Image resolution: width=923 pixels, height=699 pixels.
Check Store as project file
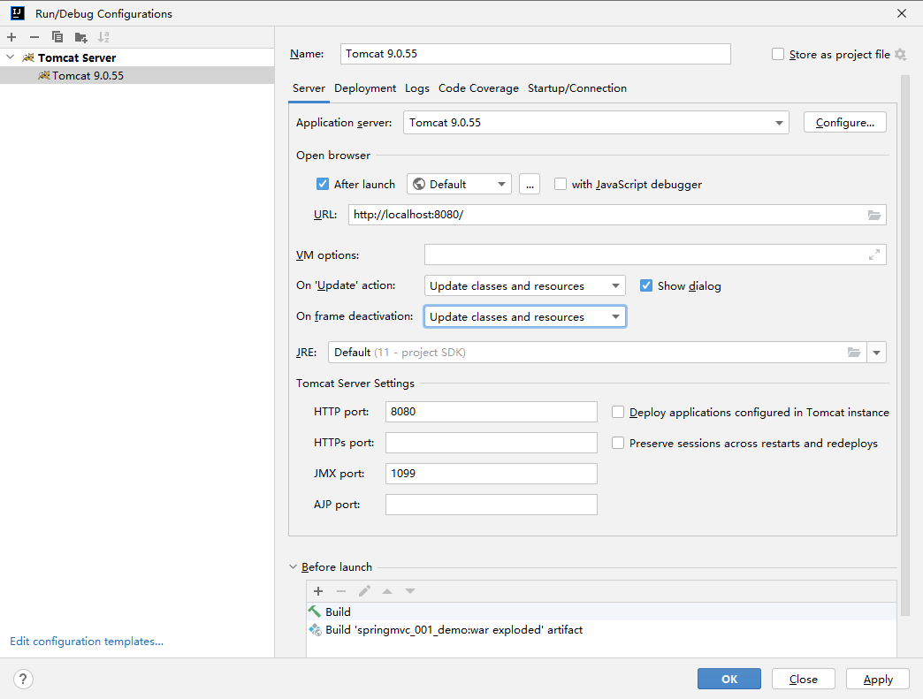778,54
